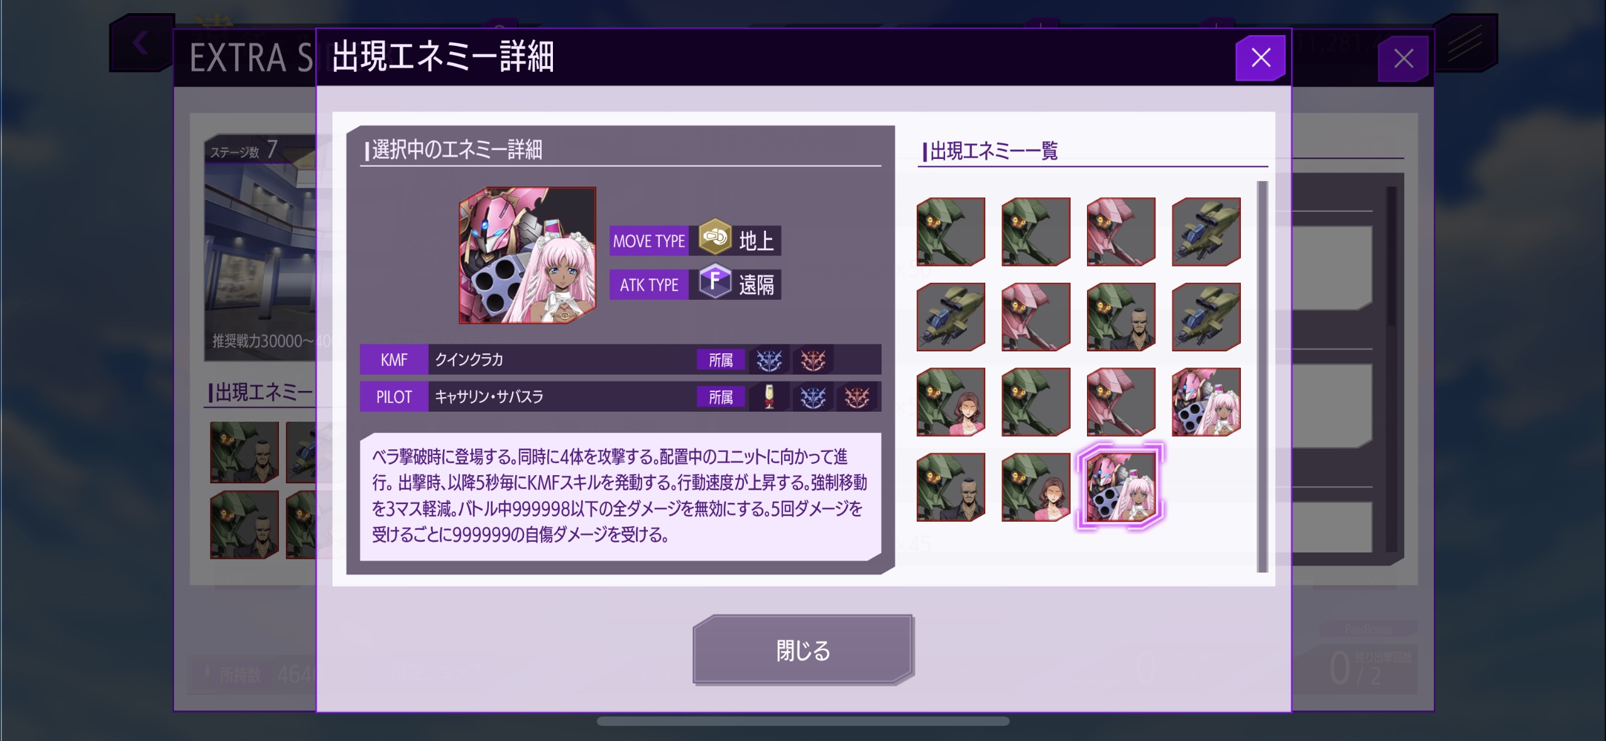Click the large selected enemy portrait

pos(527,255)
